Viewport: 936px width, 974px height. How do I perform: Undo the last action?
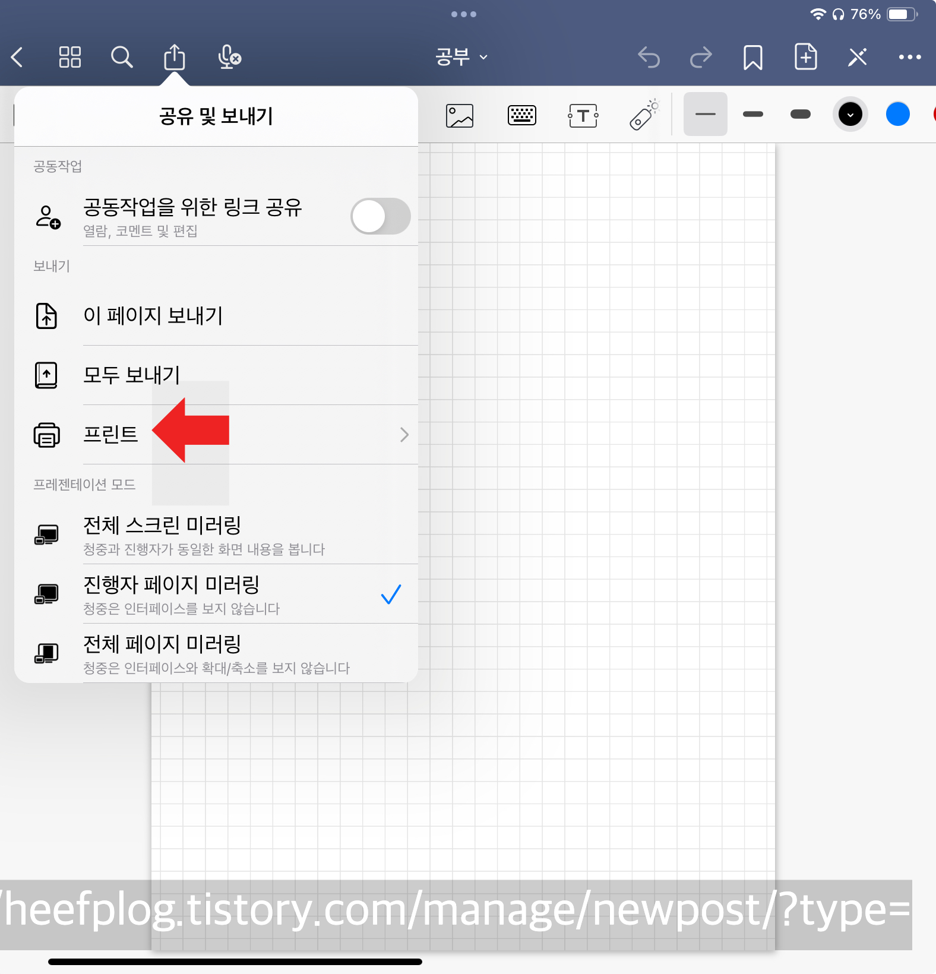[649, 58]
